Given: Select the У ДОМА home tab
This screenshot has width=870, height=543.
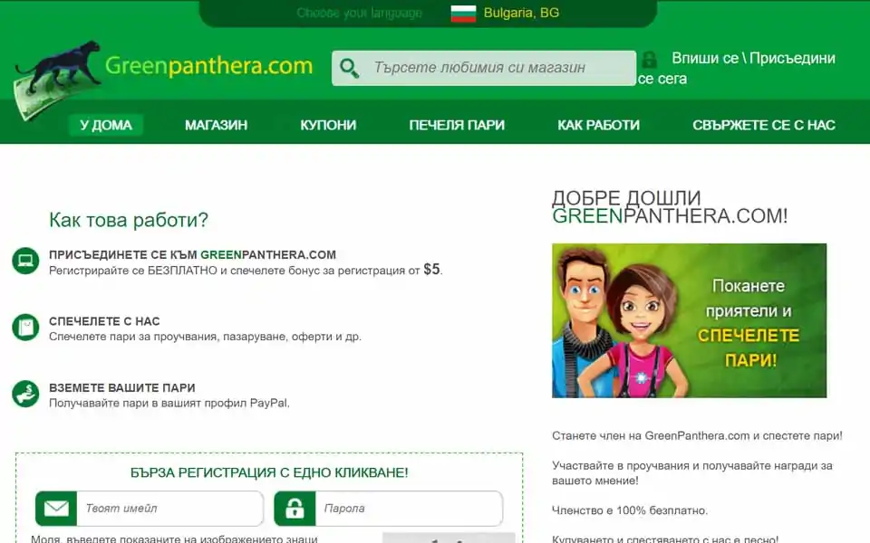Looking at the screenshot, I should point(106,125).
